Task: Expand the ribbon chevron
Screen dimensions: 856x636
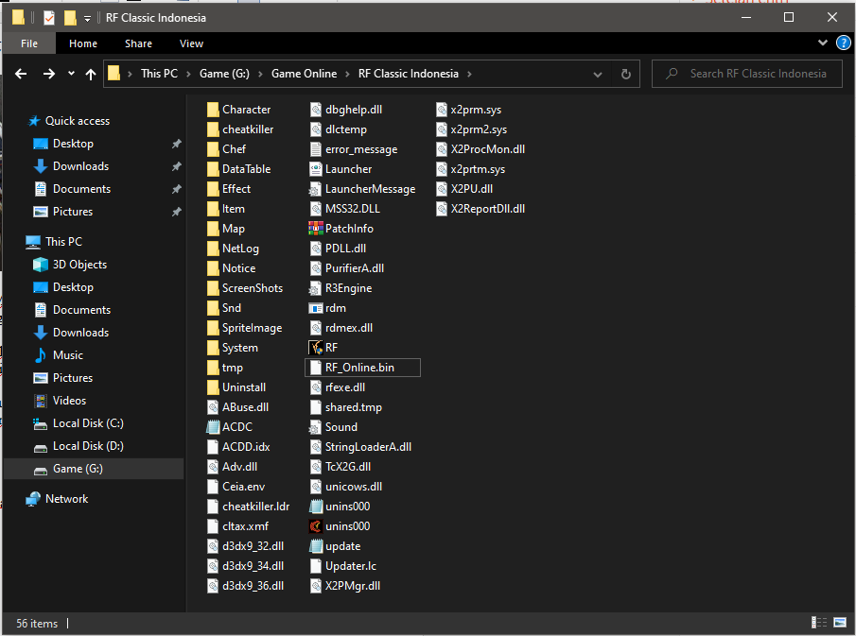Action: [x=822, y=43]
